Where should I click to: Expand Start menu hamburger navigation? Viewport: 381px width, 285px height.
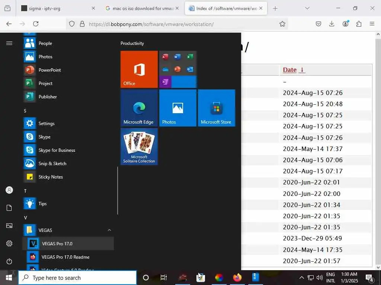(9, 43)
